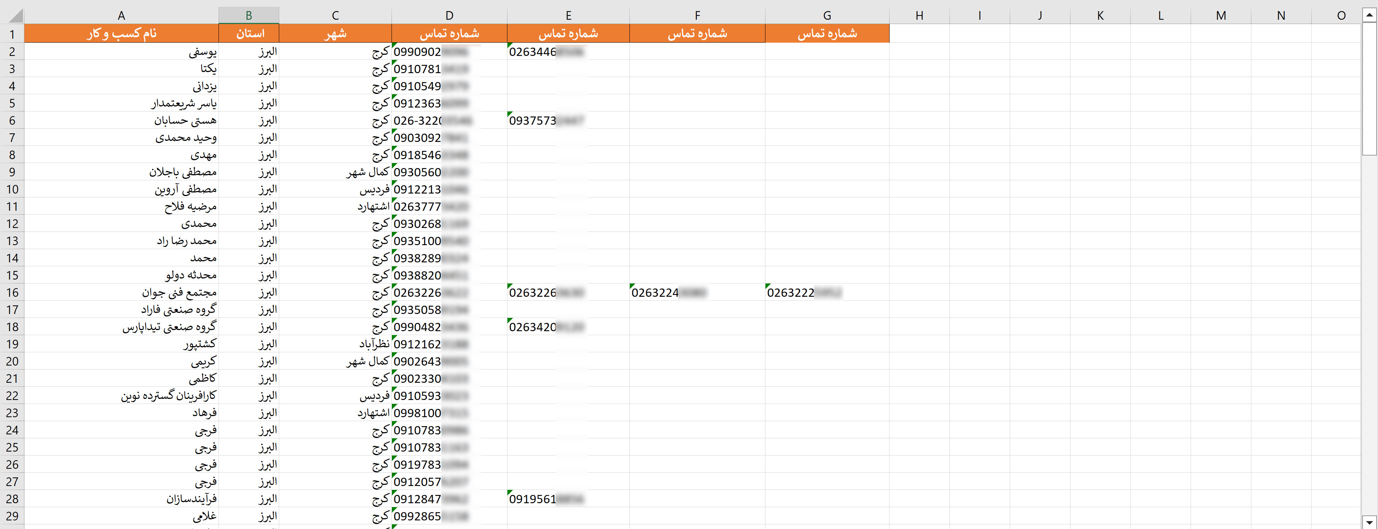Select phone cell starting 0919561
The height and width of the screenshot is (529, 1378).
coord(568,499)
